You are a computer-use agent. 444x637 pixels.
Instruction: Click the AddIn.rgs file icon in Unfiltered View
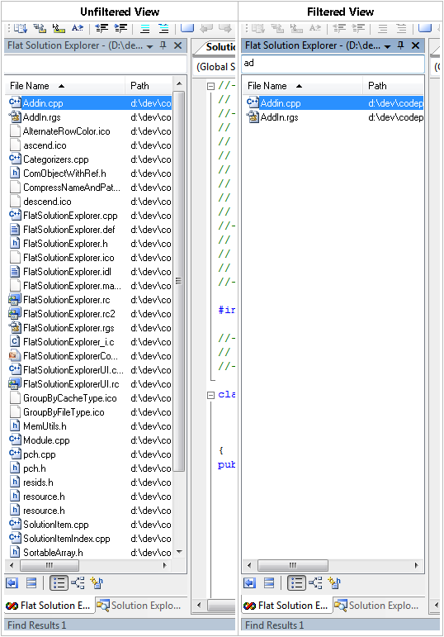[15, 117]
